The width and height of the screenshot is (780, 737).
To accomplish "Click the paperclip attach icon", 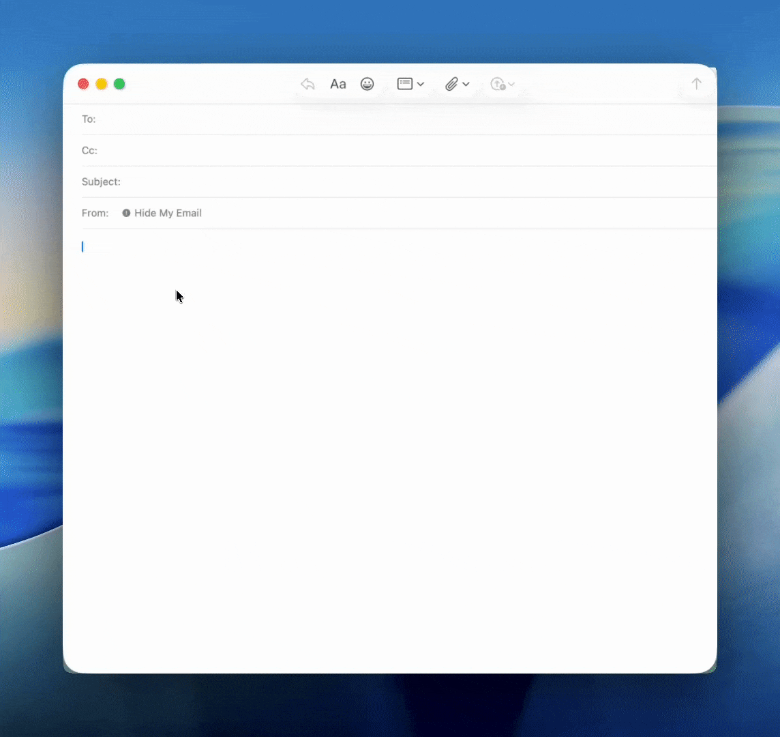I will tap(451, 84).
